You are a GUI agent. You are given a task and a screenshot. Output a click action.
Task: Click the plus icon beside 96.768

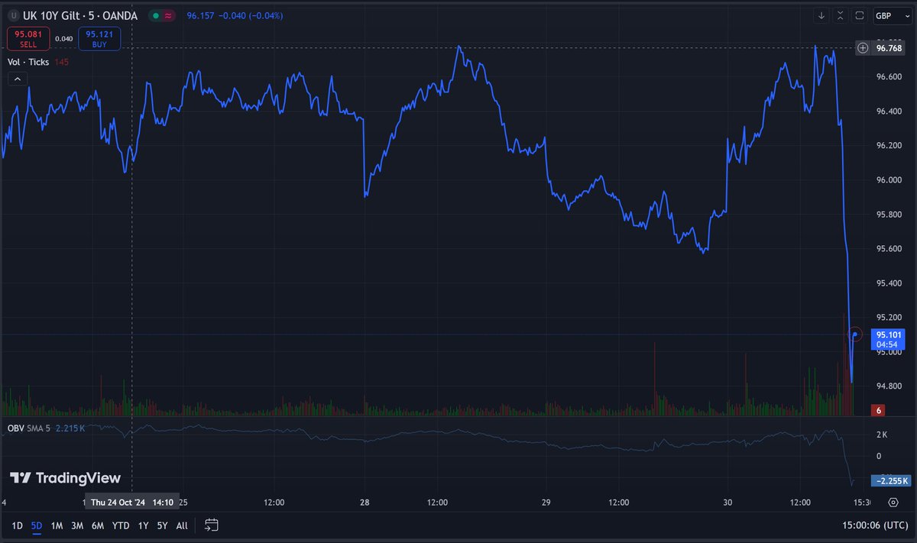pyautogui.click(x=863, y=48)
